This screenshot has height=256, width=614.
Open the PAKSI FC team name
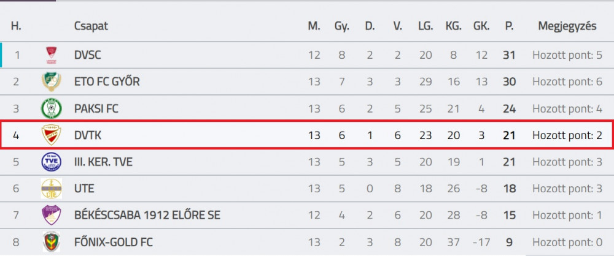(96, 108)
